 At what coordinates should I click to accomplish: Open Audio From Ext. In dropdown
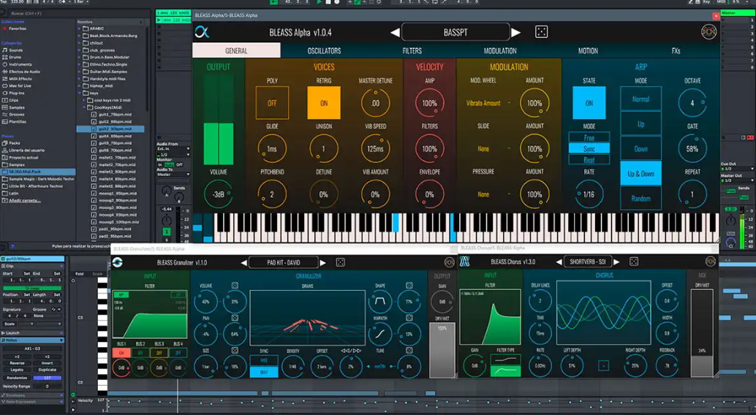pos(173,149)
